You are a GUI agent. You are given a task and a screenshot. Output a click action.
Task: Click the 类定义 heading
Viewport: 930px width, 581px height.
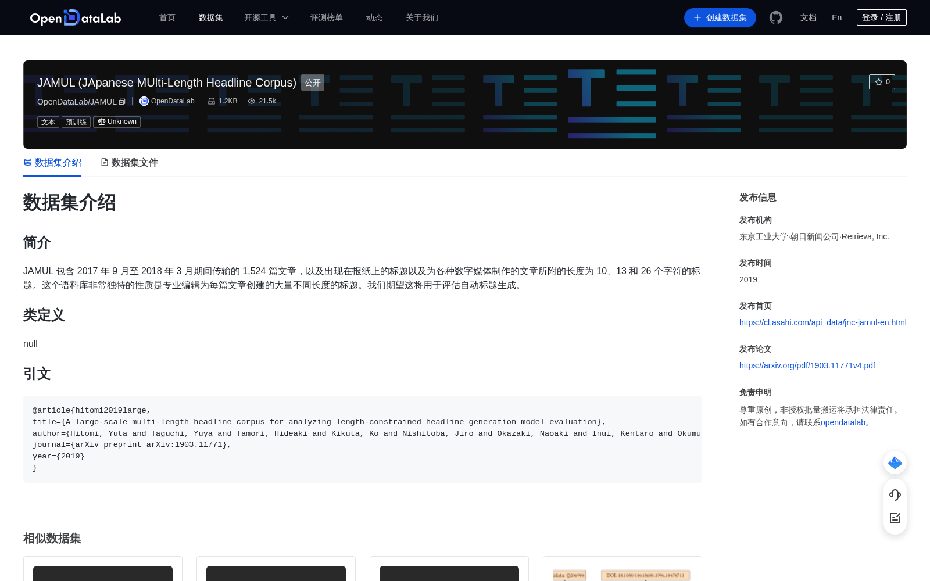(44, 315)
